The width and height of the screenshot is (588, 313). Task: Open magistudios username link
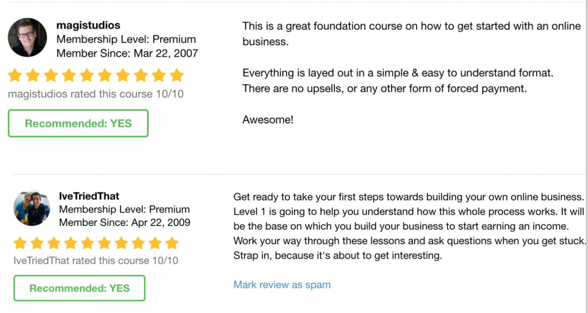88,25
